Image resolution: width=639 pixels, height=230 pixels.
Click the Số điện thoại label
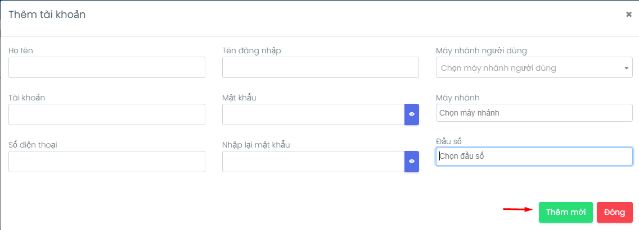coord(33,145)
